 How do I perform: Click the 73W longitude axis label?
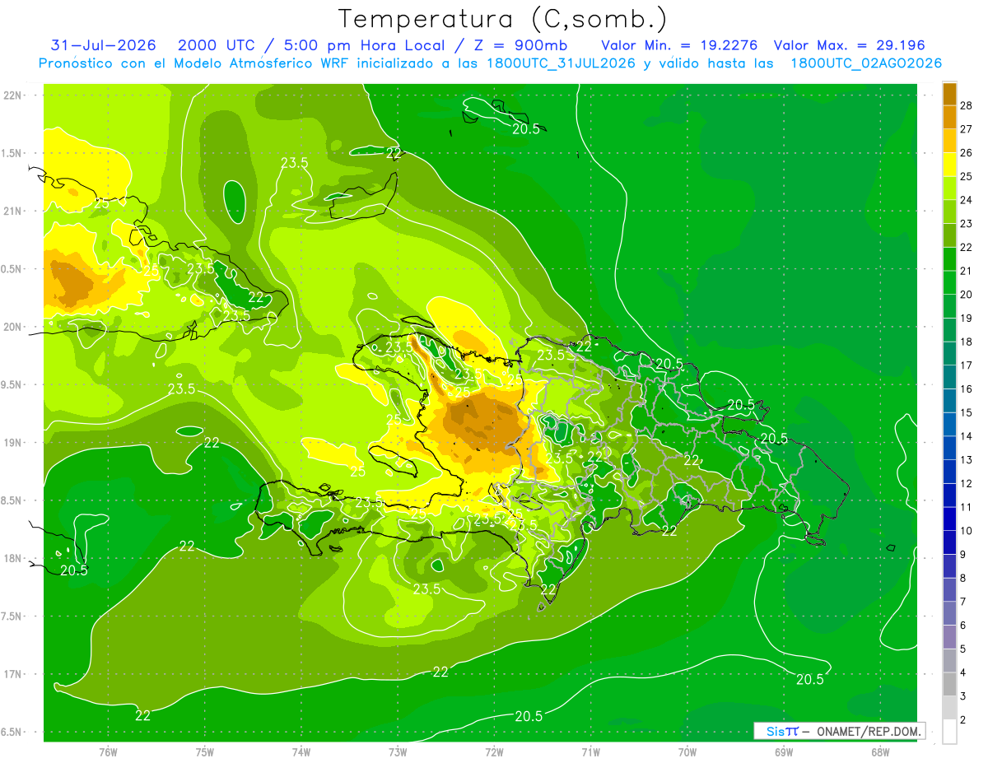tap(398, 751)
